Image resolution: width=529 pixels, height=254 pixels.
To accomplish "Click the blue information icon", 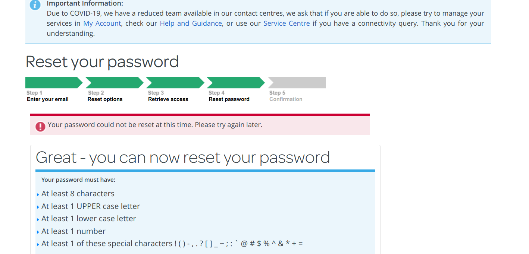I will [35, 5].
